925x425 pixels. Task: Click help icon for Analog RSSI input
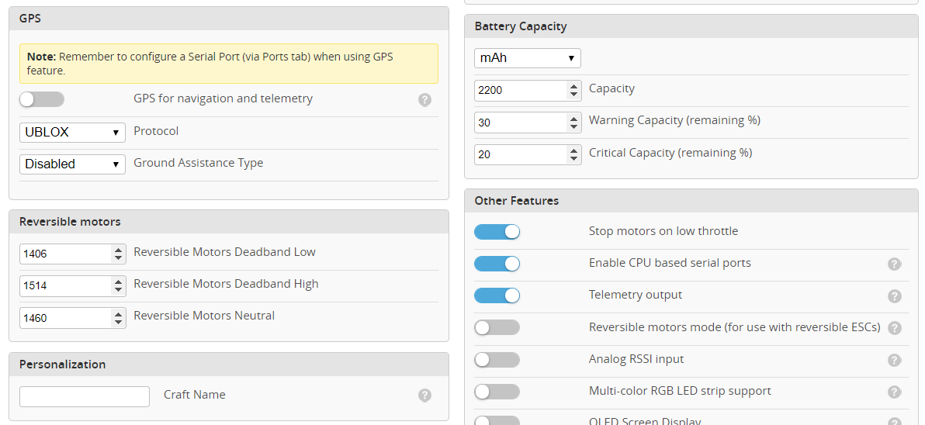coord(894,360)
